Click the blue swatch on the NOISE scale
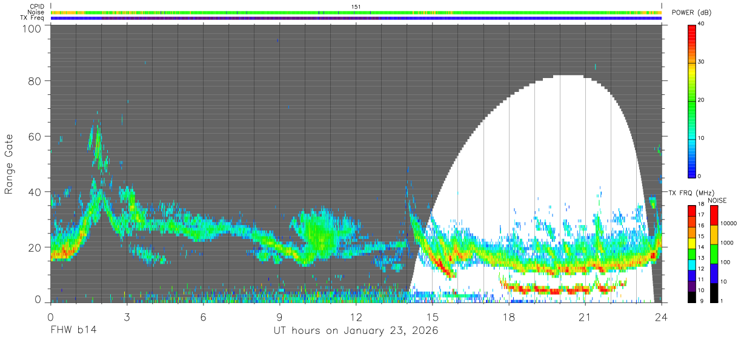 [x=713, y=273]
